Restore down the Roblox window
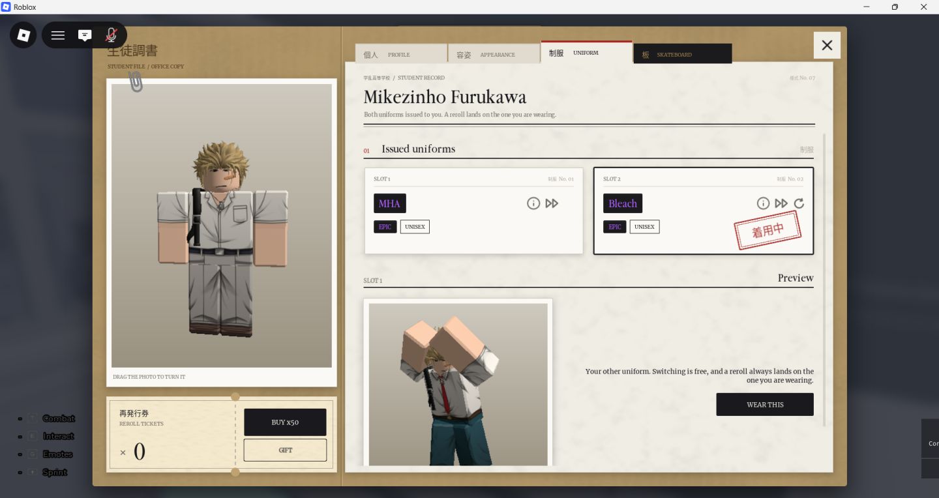Viewport: 939px width, 498px height. [895, 7]
